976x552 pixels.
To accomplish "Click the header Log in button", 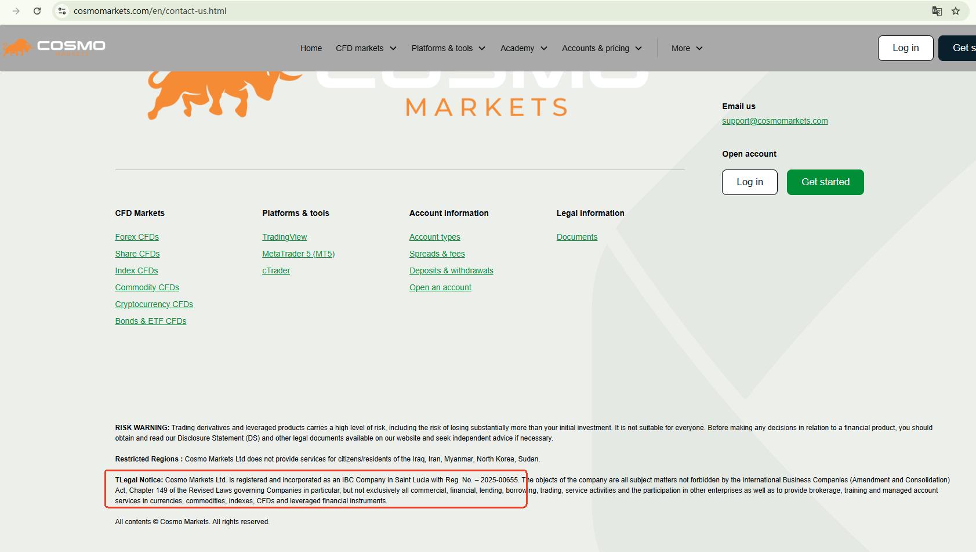I will tap(905, 48).
